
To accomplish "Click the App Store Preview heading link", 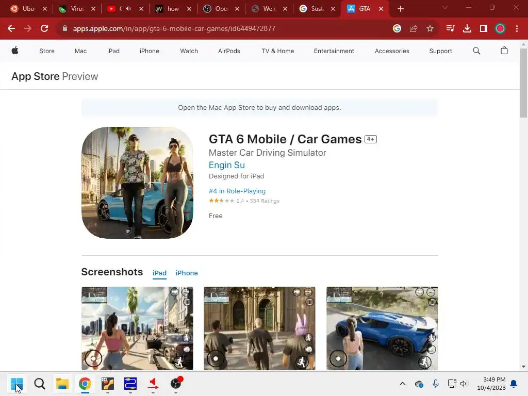I will point(55,76).
